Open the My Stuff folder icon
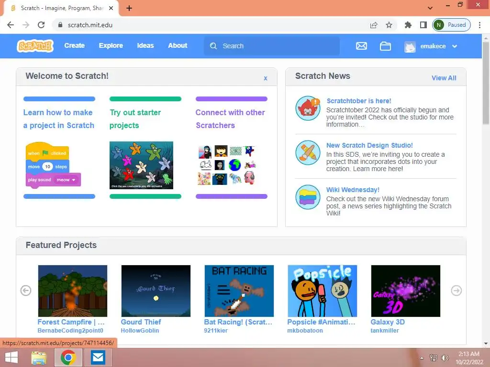Image resolution: width=490 pixels, height=367 pixels. click(x=385, y=46)
